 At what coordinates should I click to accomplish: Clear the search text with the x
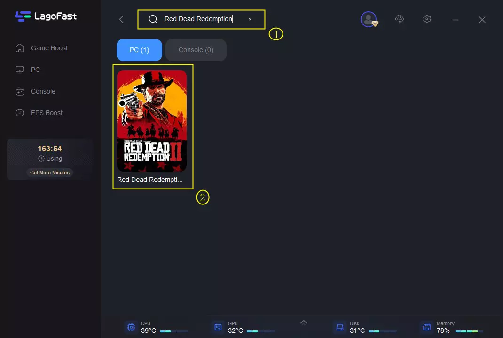[x=250, y=19]
